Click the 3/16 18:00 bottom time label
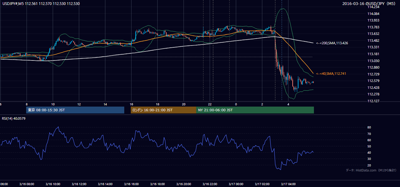Image resolution: width=400 pixels, height=187 pixels. (157, 184)
